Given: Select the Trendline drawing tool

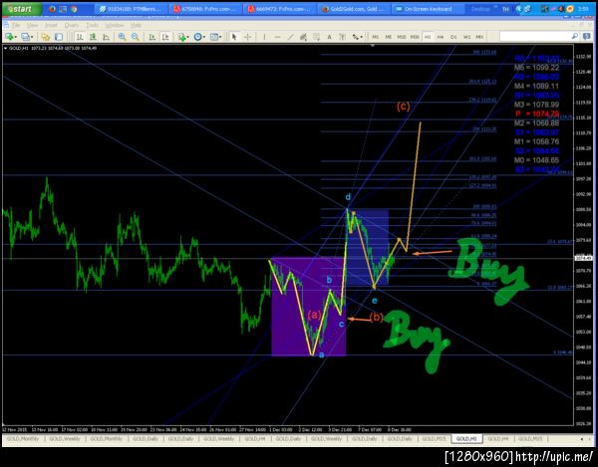Looking at the screenshot, I should pos(290,37).
